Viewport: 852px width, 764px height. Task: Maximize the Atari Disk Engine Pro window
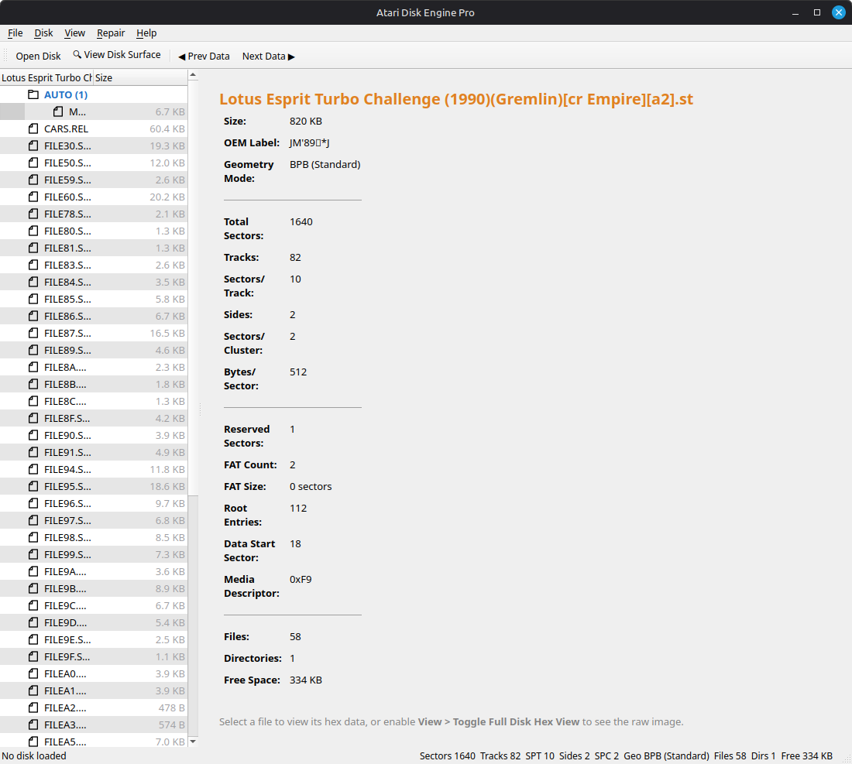pyautogui.click(x=816, y=12)
